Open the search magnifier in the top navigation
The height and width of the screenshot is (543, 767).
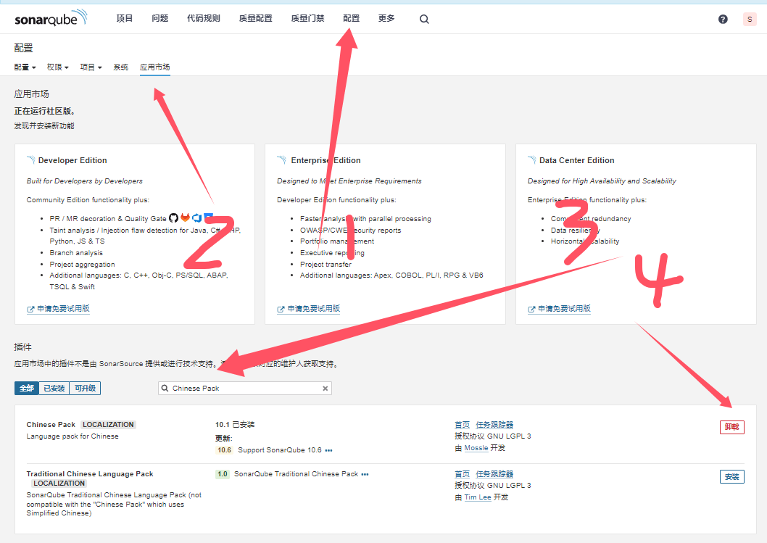424,19
